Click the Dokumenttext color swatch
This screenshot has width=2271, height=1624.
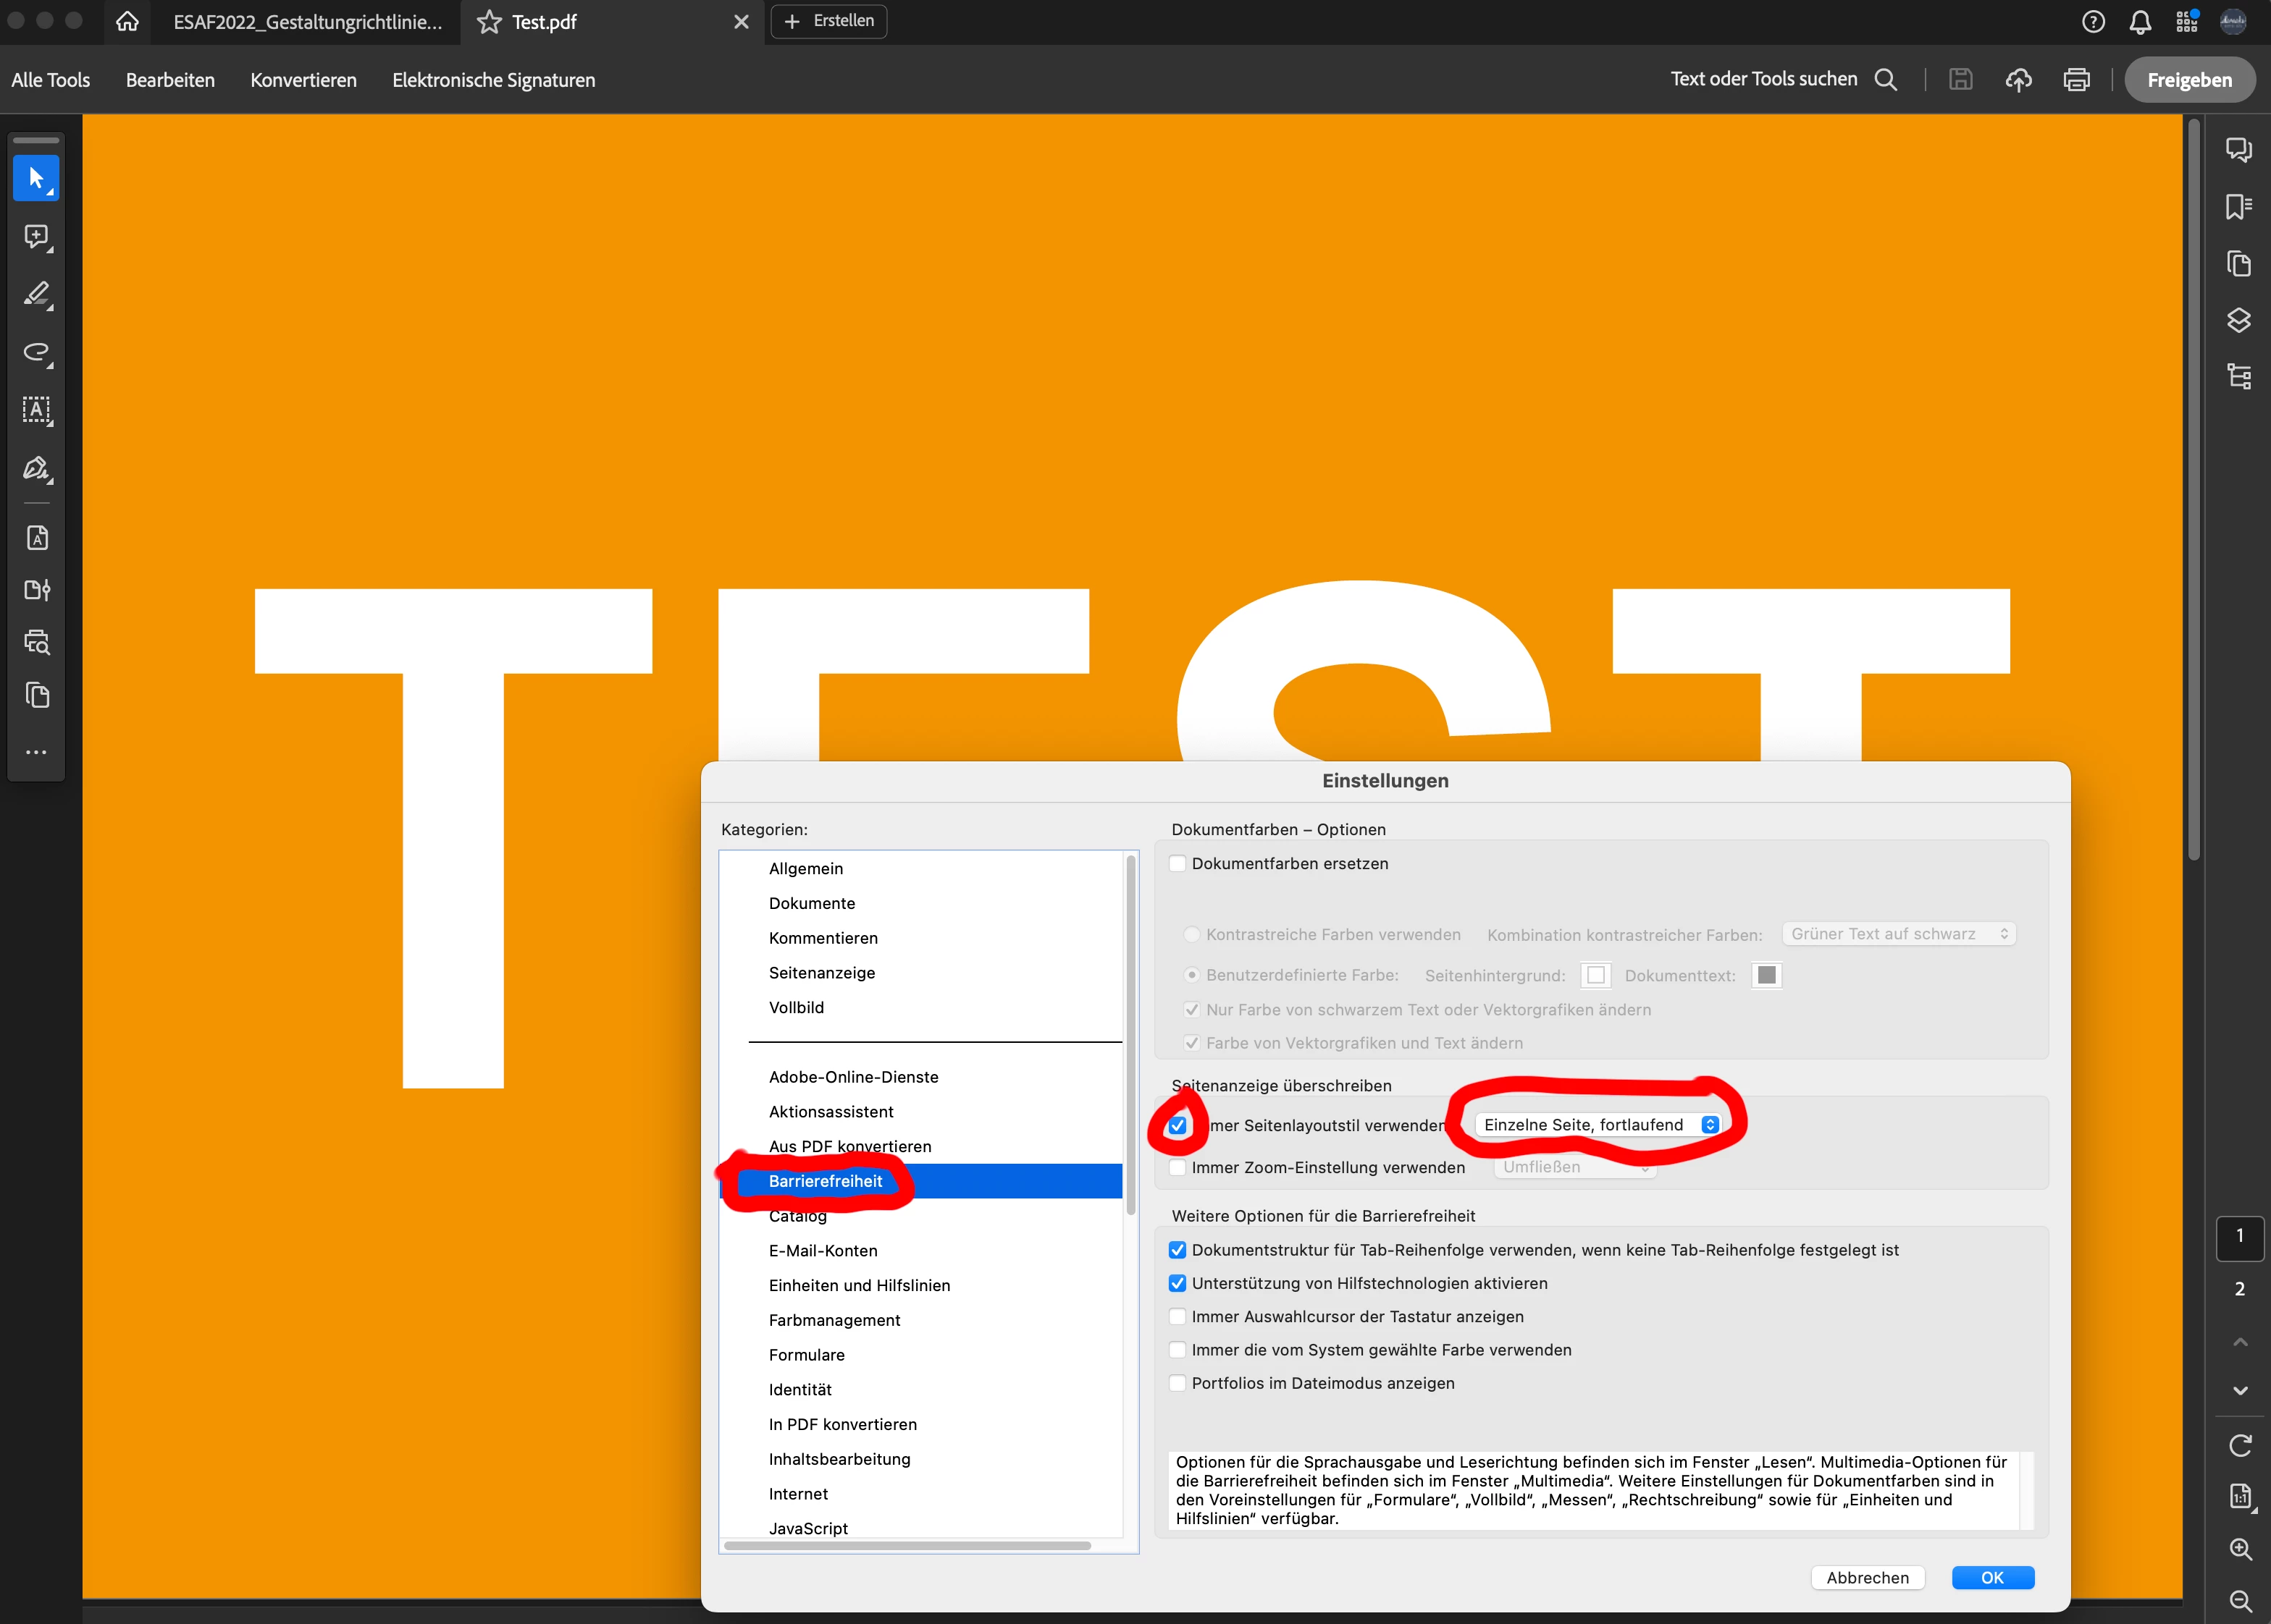pyautogui.click(x=1767, y=975)
